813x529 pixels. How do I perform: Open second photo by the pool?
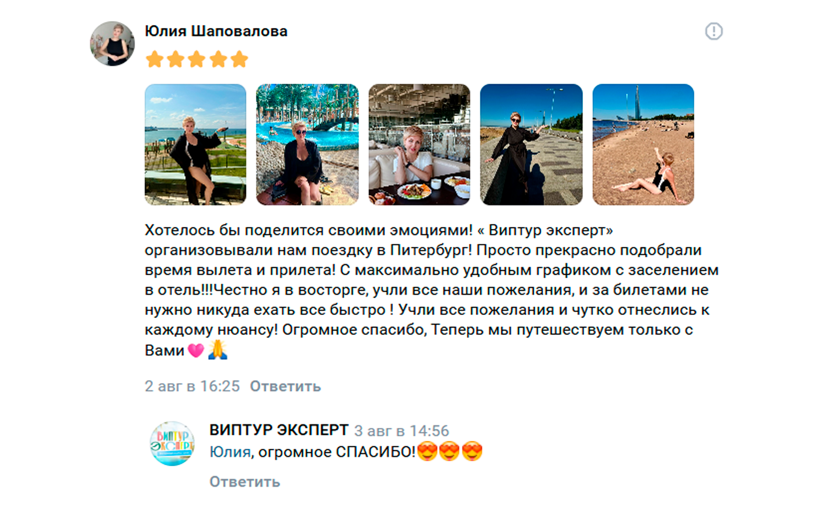point(307,144)
